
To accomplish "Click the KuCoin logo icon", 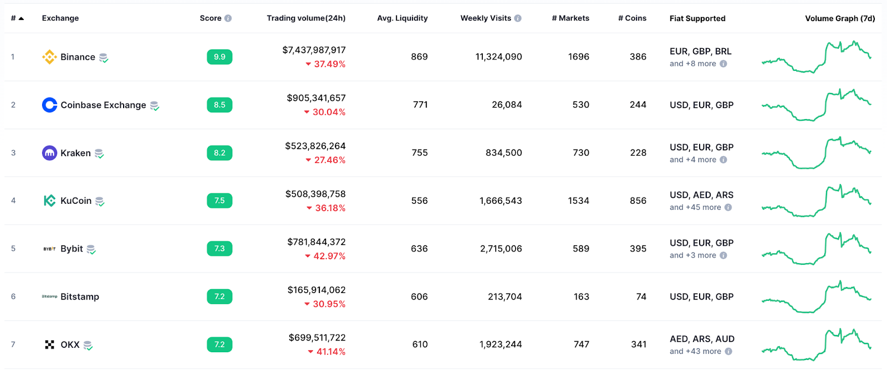I will [x=49, y=201].
